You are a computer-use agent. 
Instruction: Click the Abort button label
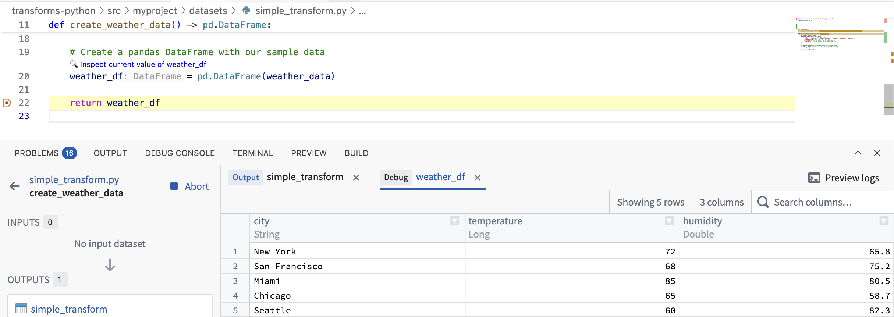[x=197, y=186]
